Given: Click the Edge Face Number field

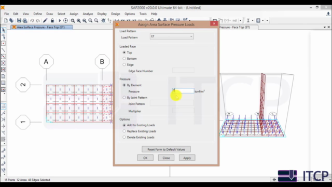Looking at the screenshot, I should 183,71.
